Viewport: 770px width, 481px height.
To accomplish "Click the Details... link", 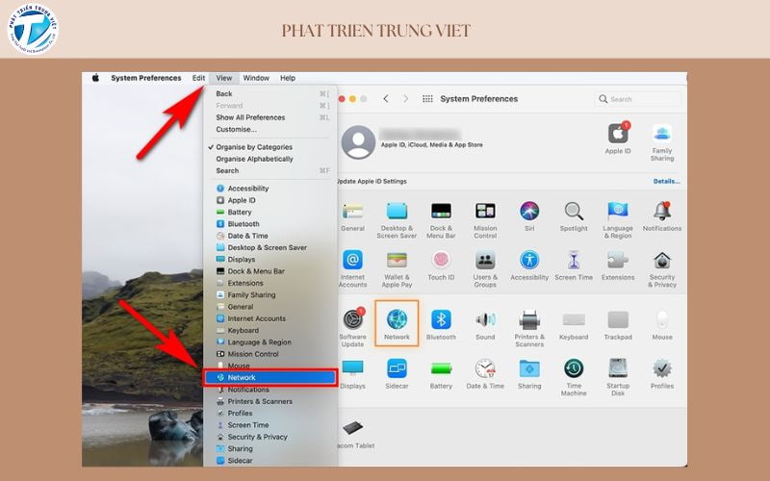I will (x=666, y=181).
